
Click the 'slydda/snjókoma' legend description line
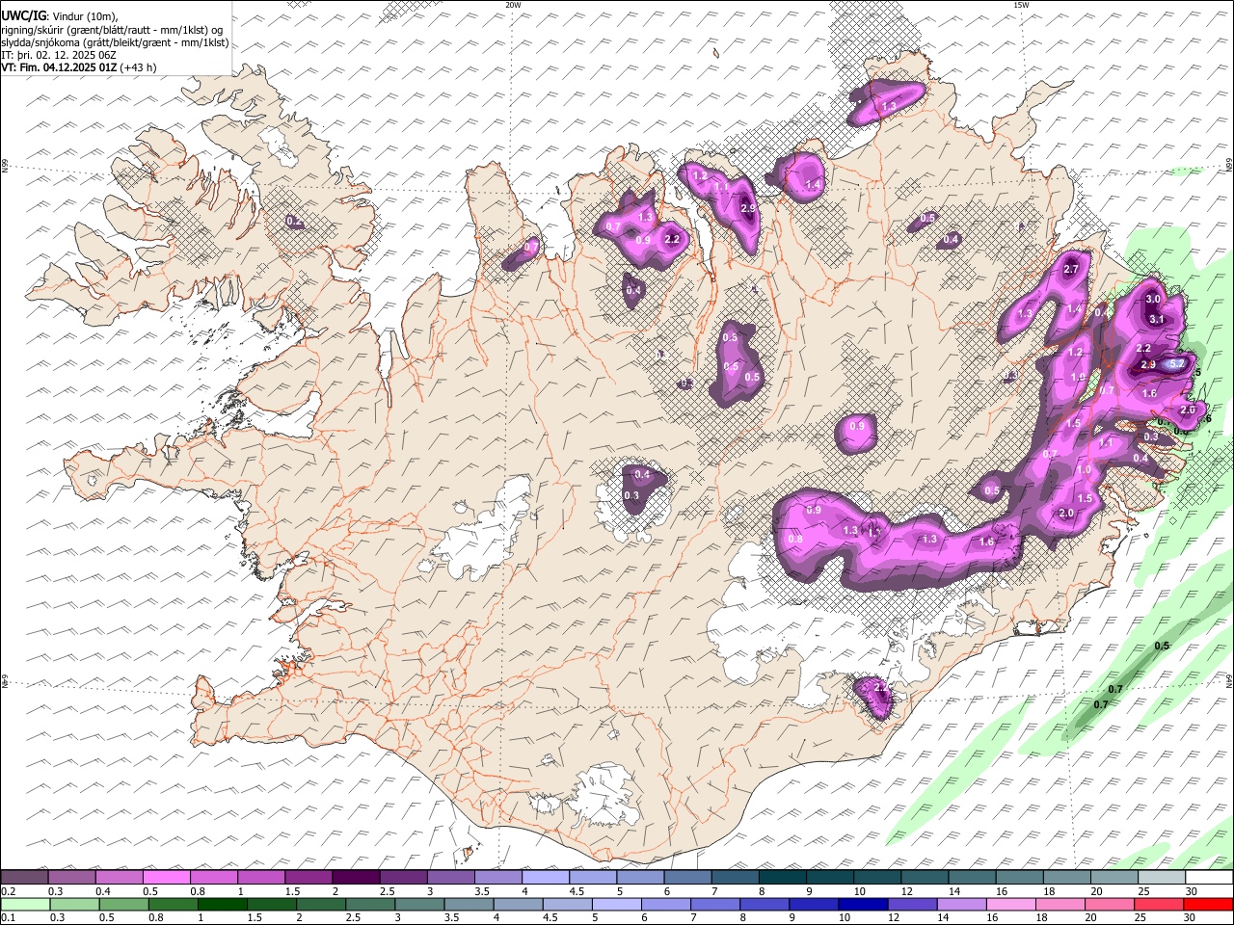116,42
